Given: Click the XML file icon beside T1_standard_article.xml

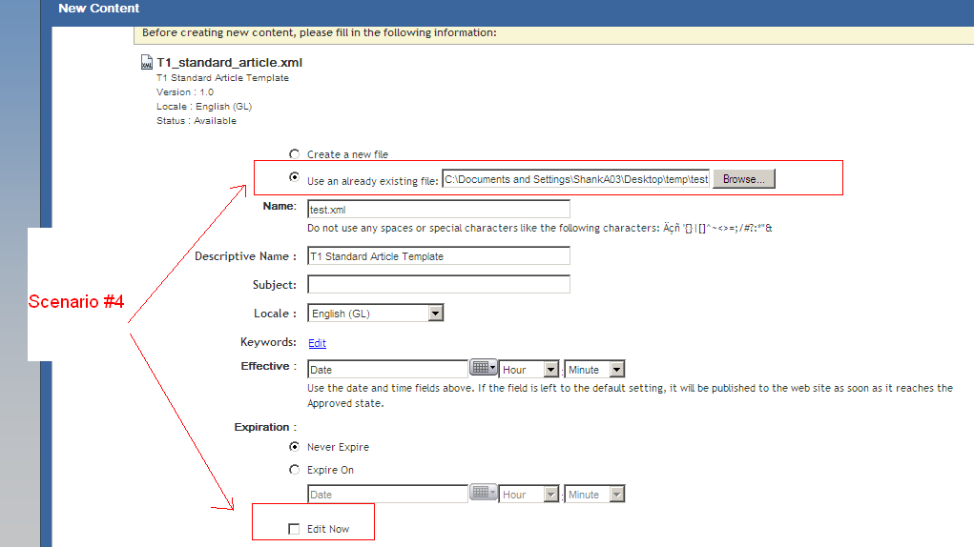Looking at the screenshot, I should 147,62.
